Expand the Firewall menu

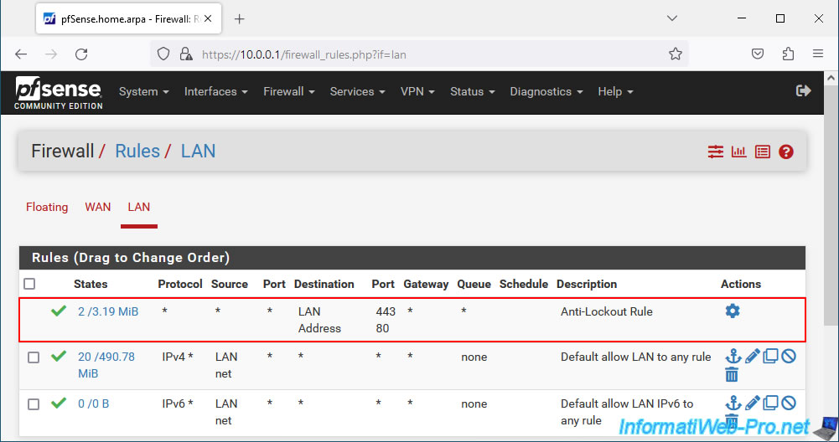pos(289,91)
